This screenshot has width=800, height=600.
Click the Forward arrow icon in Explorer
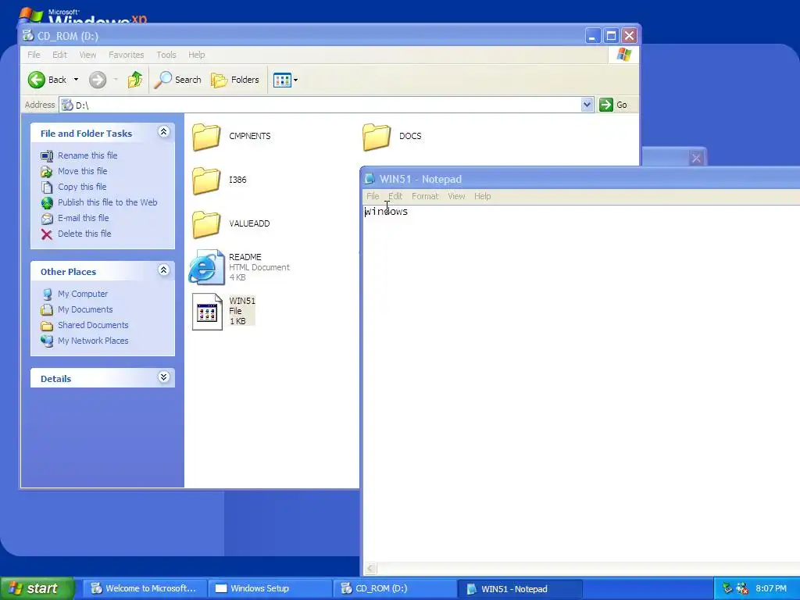click(98, 80)
